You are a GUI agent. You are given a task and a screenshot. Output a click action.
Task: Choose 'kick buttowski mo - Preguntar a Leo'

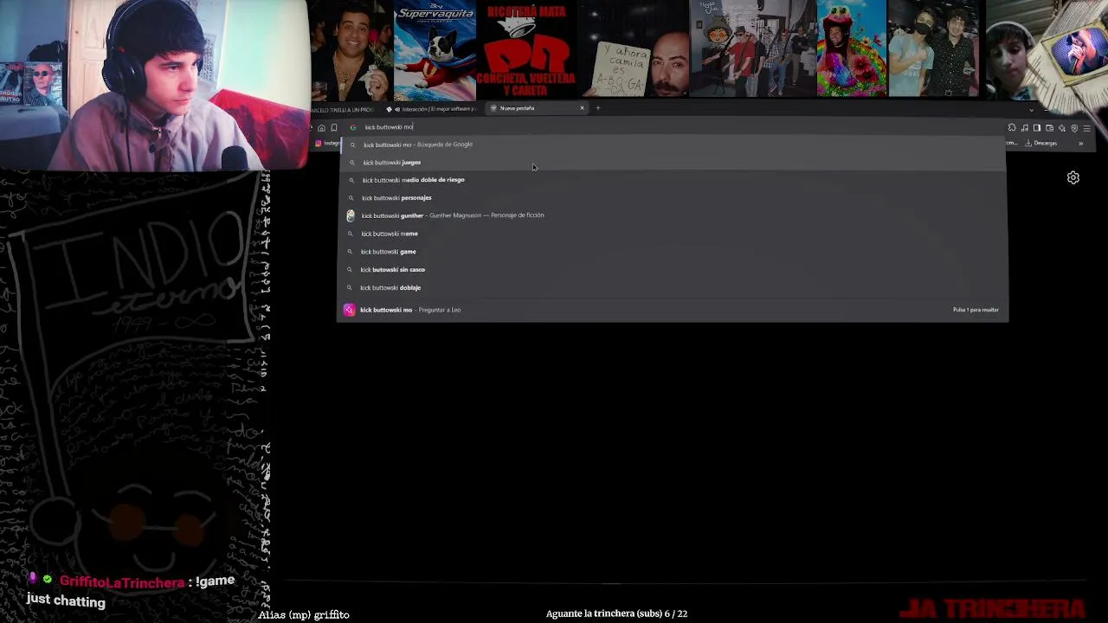click(x=673, y=310)
